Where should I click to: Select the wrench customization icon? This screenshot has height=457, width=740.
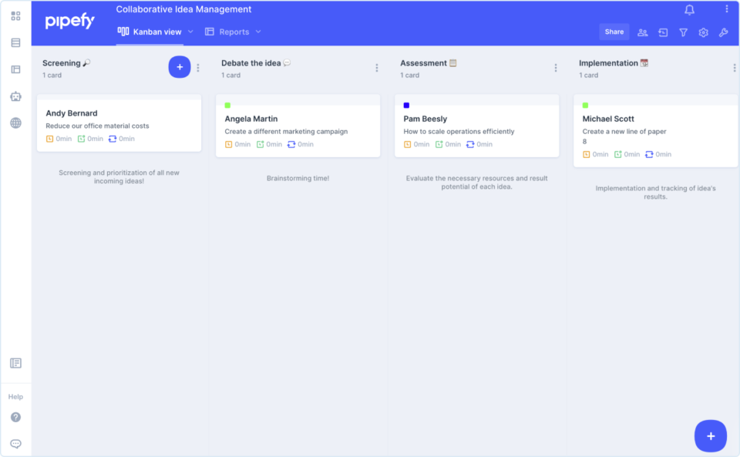coord(723,32)
